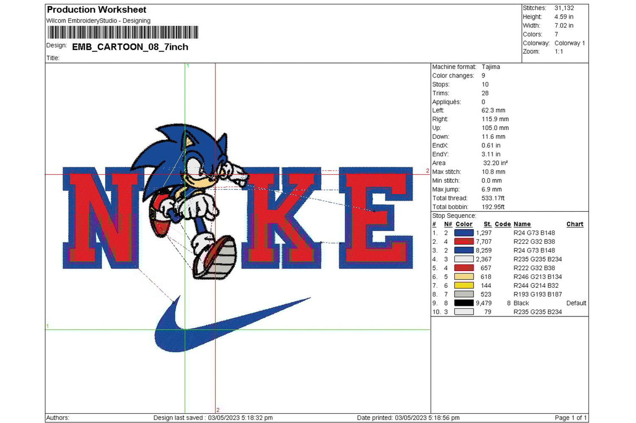Click the "Appliqués:" label
Screen dimensions: 636x423
point(446,102)
